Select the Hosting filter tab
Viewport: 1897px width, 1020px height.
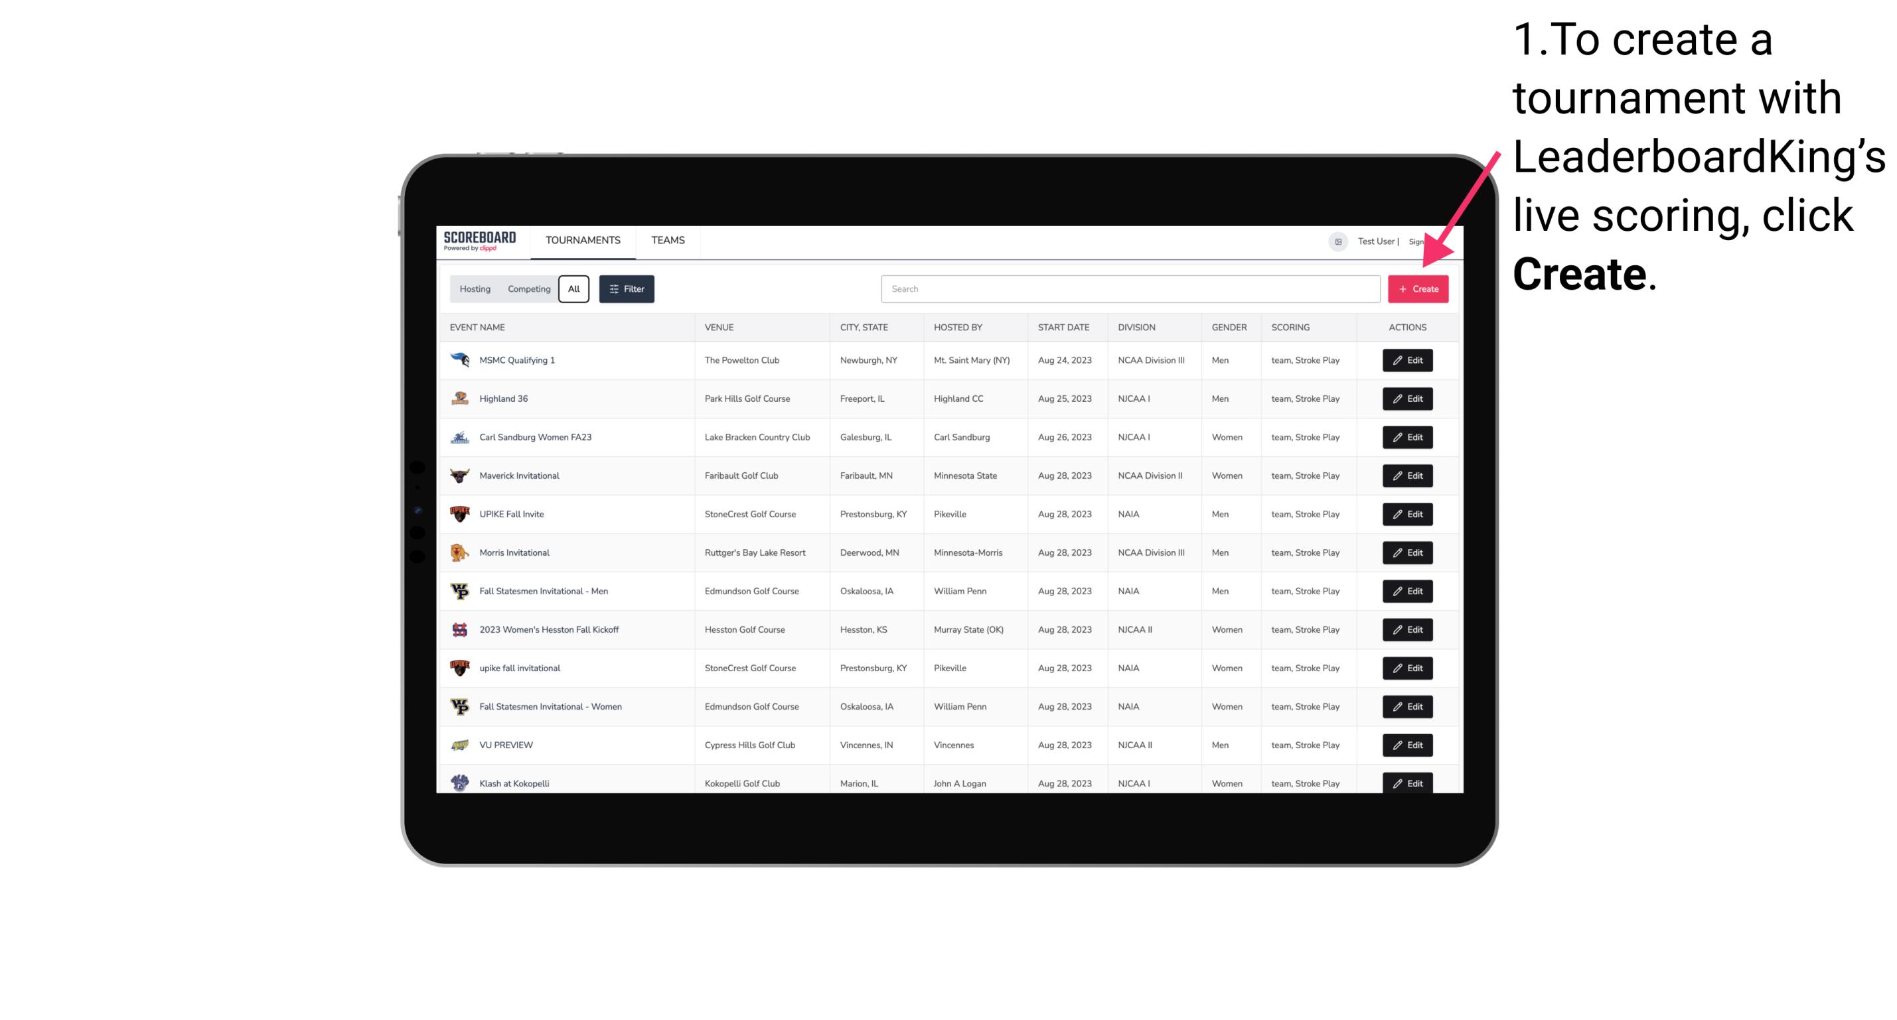point(475,289)
